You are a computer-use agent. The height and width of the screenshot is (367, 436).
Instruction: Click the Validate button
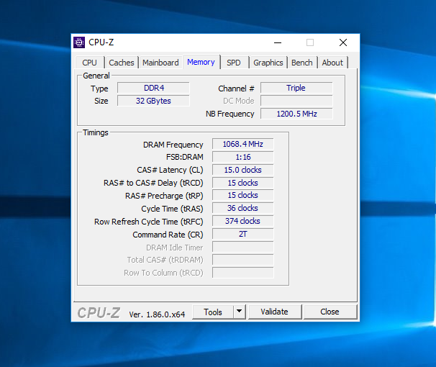tap(274, 312)
